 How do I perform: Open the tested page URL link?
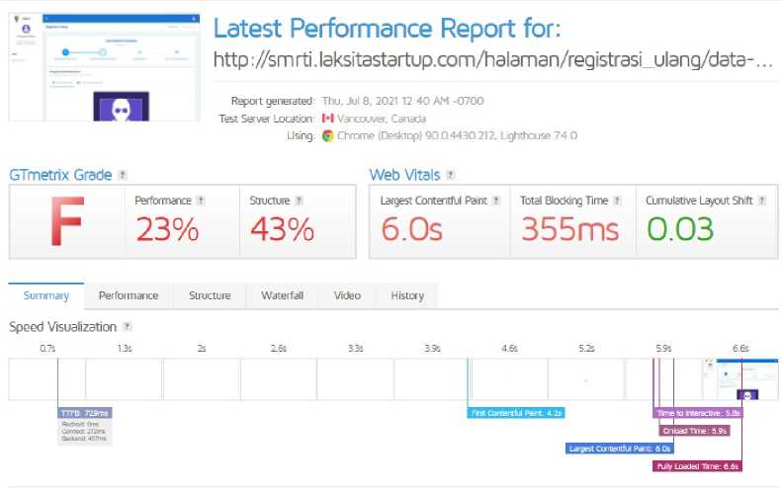pyautogui.click(x=492, y=60)
